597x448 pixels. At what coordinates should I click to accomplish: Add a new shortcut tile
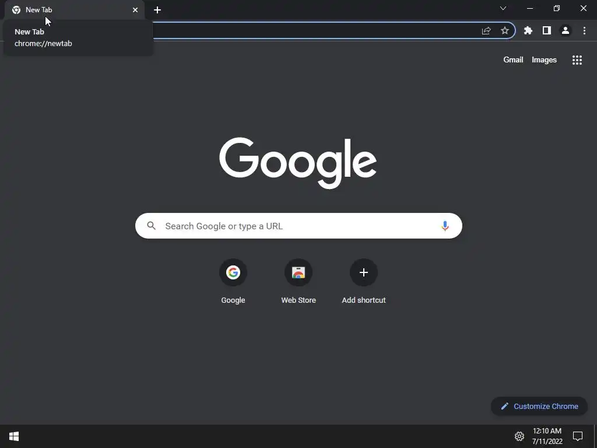click(x=364, y=282)
